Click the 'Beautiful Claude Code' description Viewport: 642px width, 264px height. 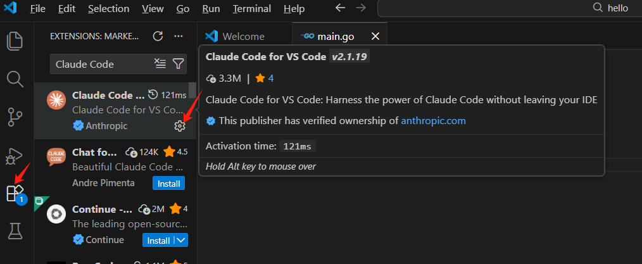coord(127,167)
